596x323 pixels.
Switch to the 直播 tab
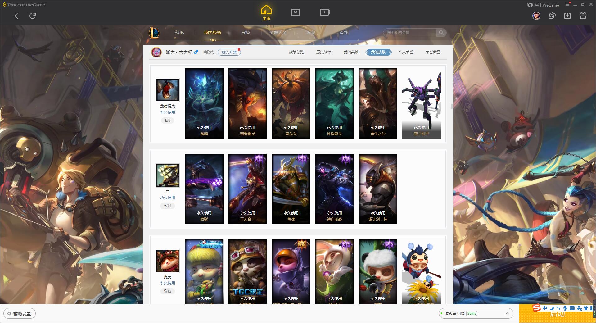[x=245, y=33]
